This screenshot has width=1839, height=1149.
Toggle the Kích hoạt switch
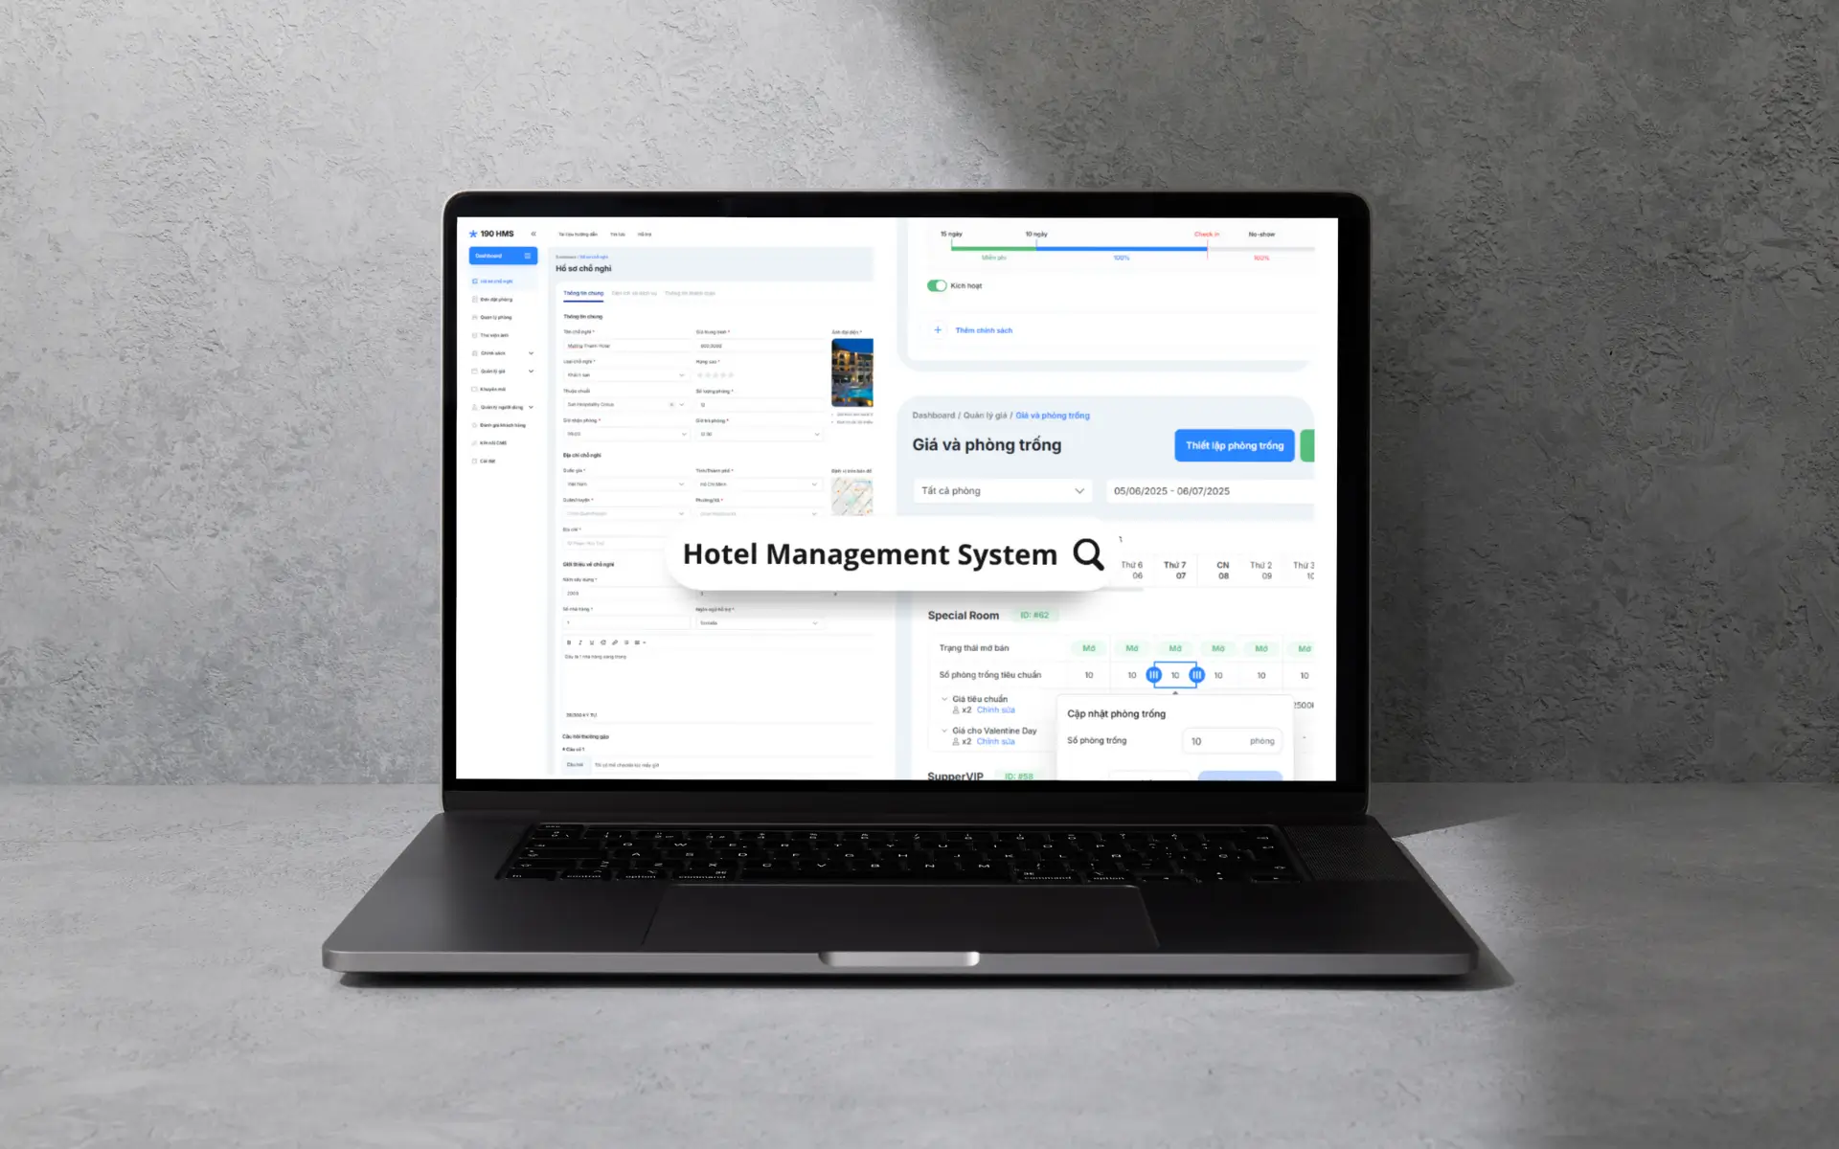pos(937,285)
